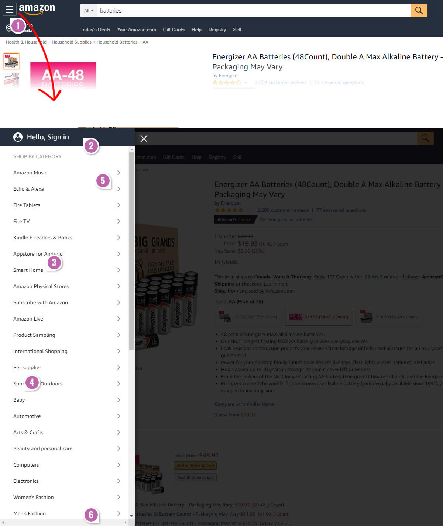Select the first battery product thumbnail
This screenshot has height=526, width=443.
pyautogui.click(x=11, y=61)
